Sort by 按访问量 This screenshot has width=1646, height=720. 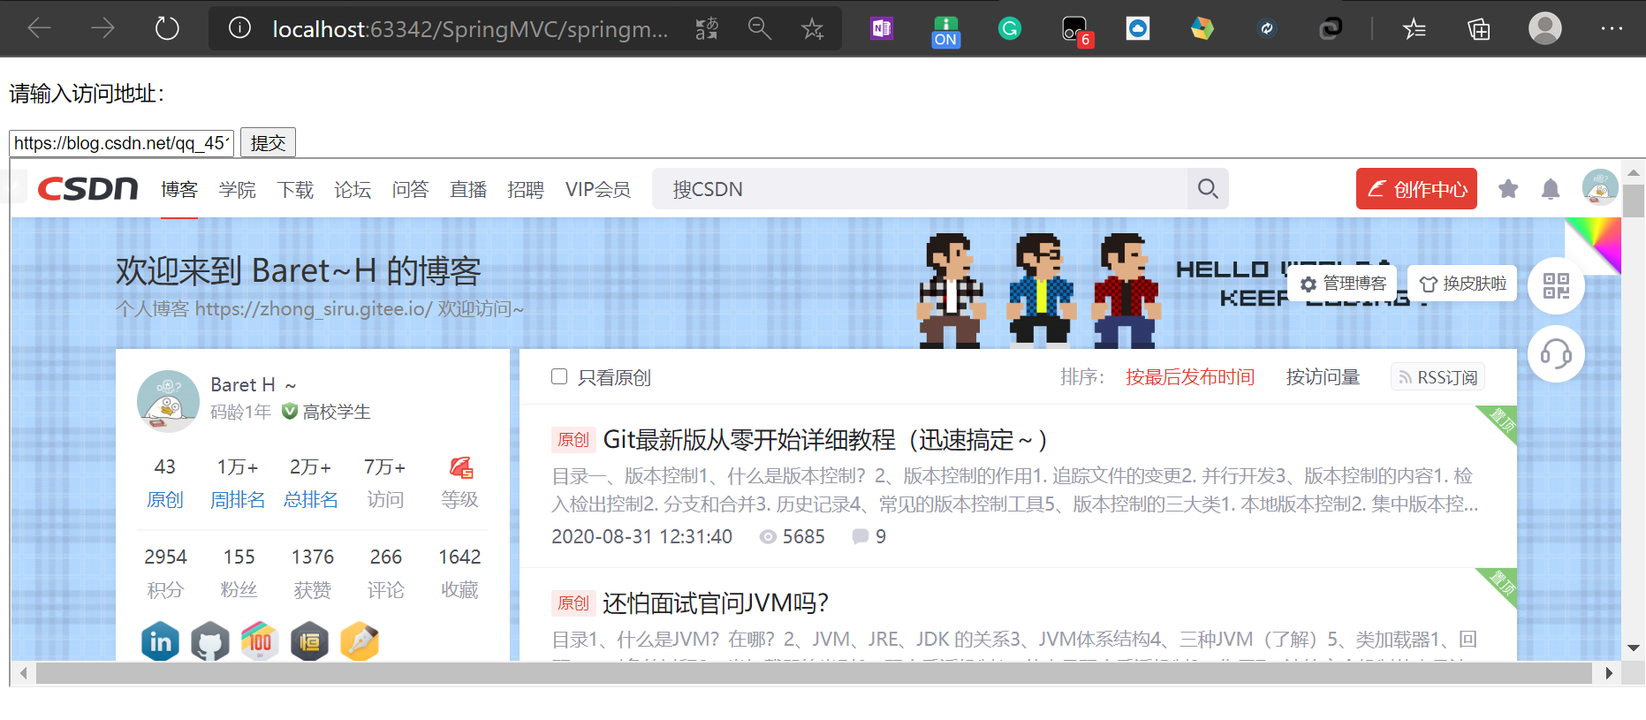pos(1323,377)
